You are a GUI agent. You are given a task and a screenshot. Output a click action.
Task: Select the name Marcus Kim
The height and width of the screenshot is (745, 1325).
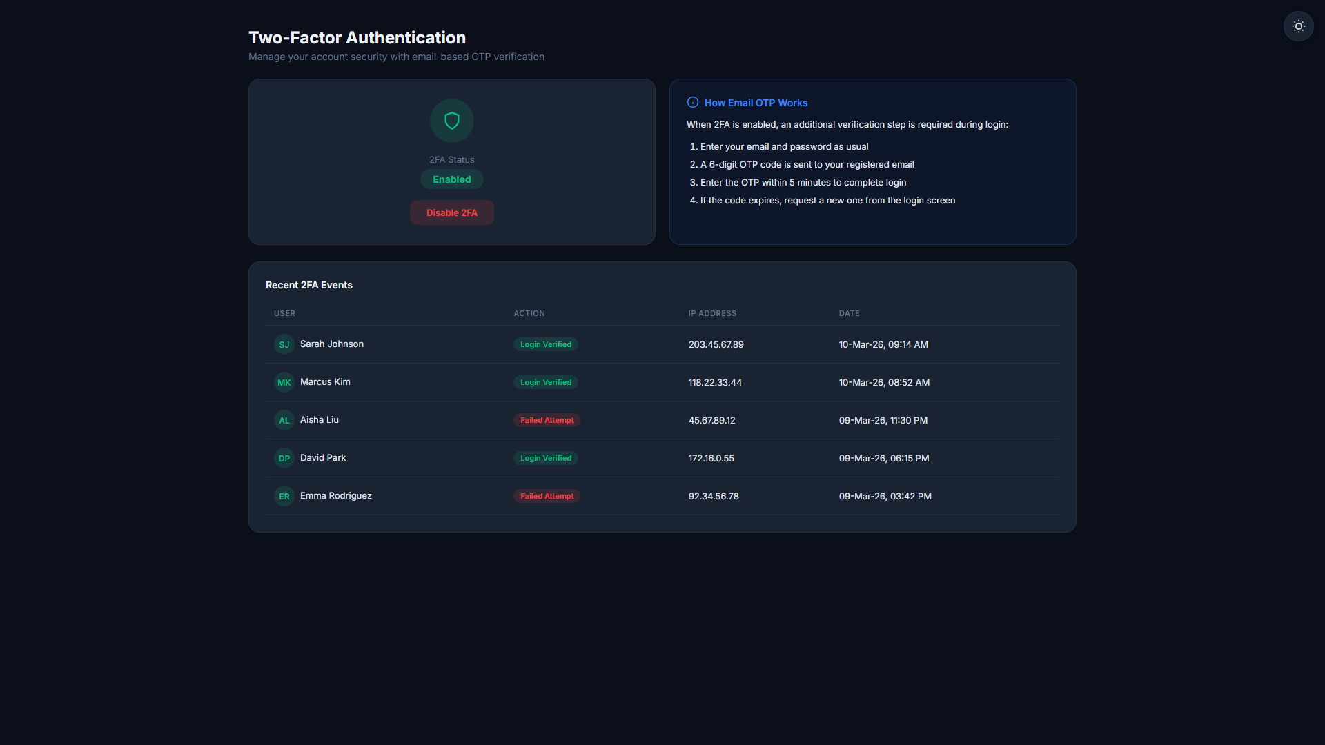coord(325,381)
